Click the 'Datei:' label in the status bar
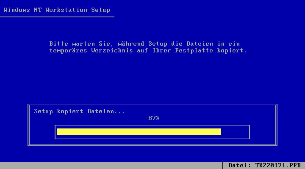This screenshot has width=305, height=169. [x=240, y=165]
